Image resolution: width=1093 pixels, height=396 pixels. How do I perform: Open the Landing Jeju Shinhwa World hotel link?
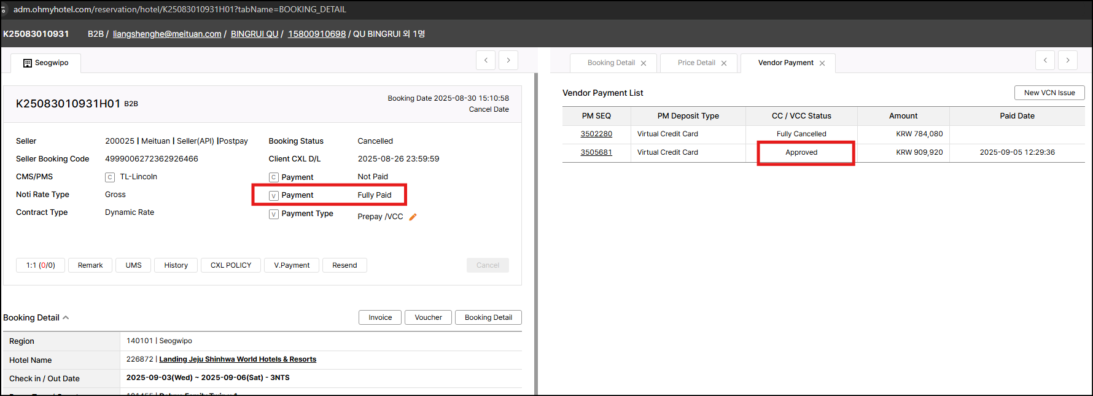pos(238,359)
